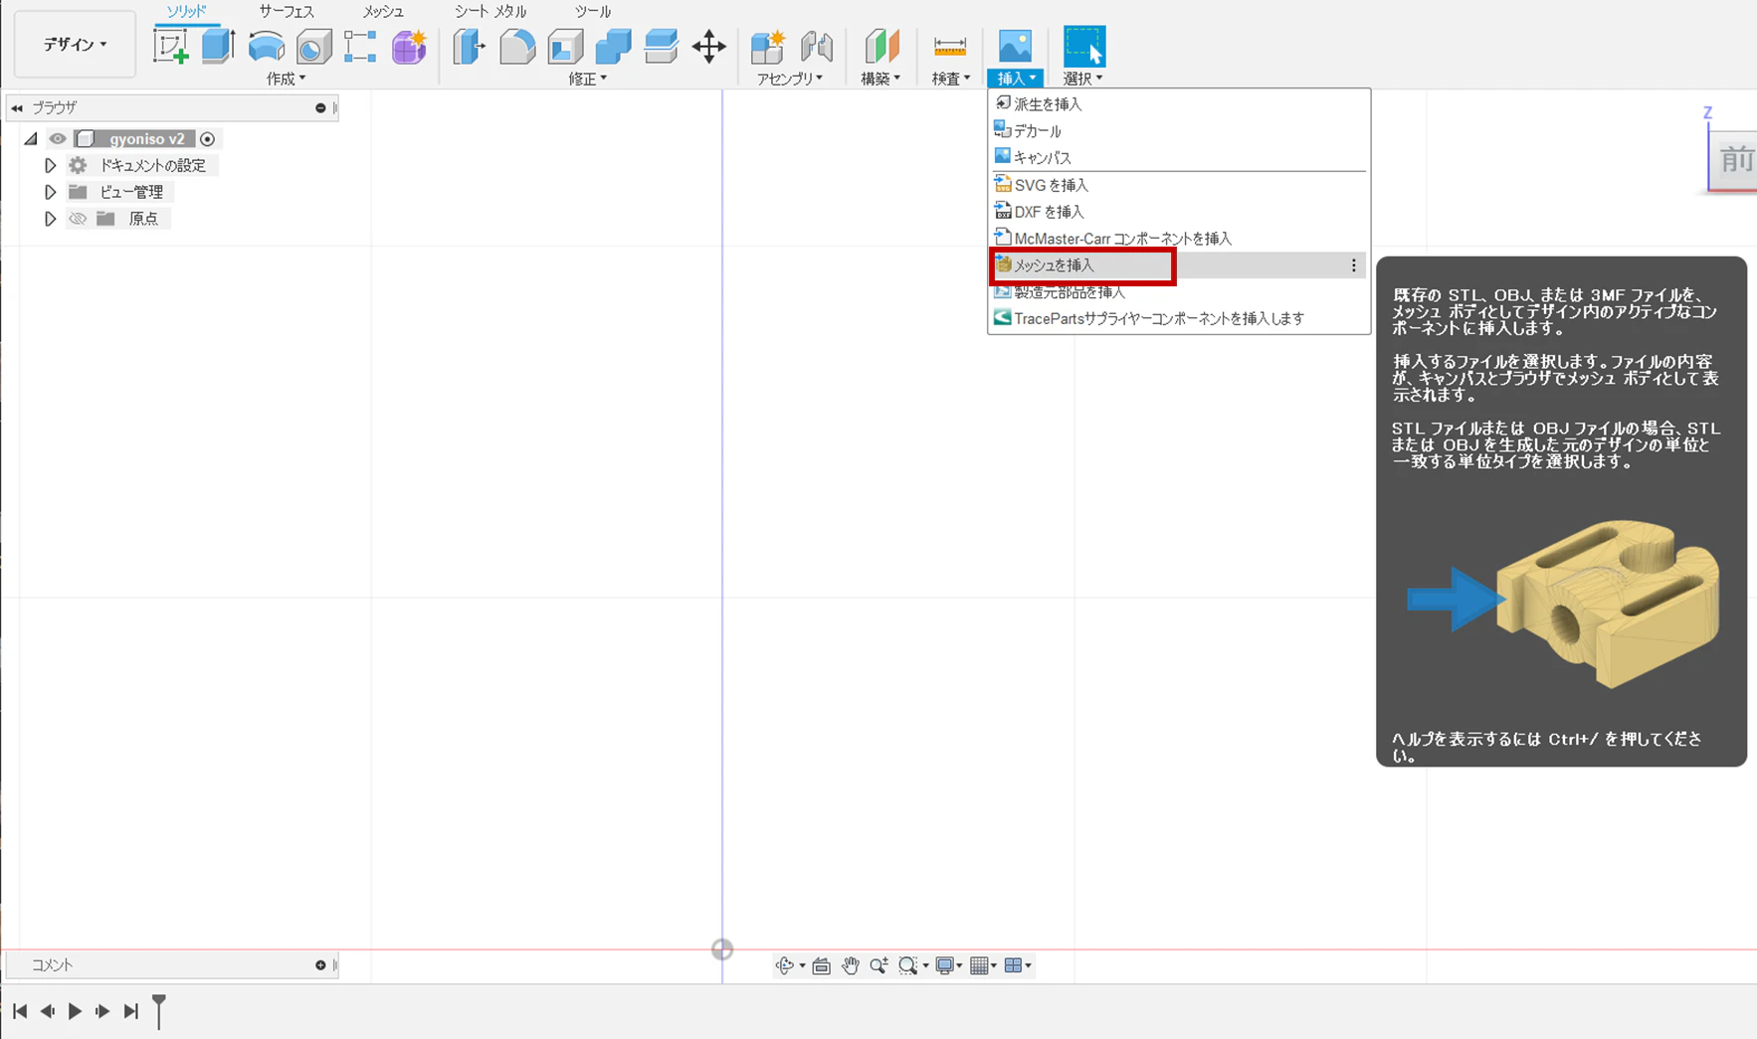Select the Combine tool icon
This screenshot has width=1757, height=1039.
(613, 47)
